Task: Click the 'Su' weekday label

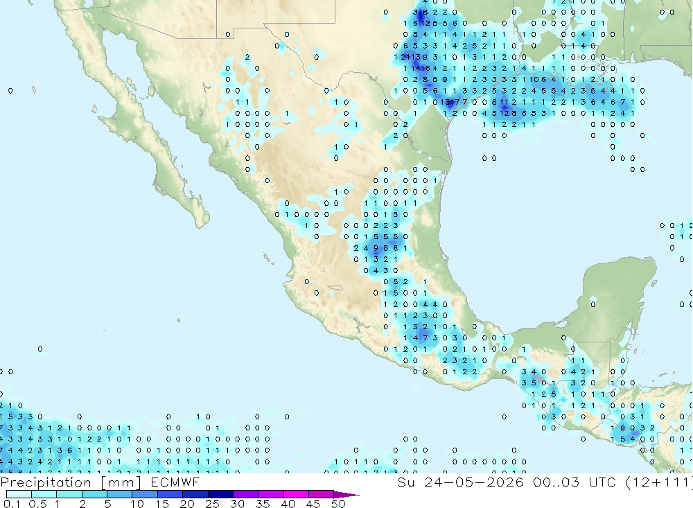Action: coord(406,482)
